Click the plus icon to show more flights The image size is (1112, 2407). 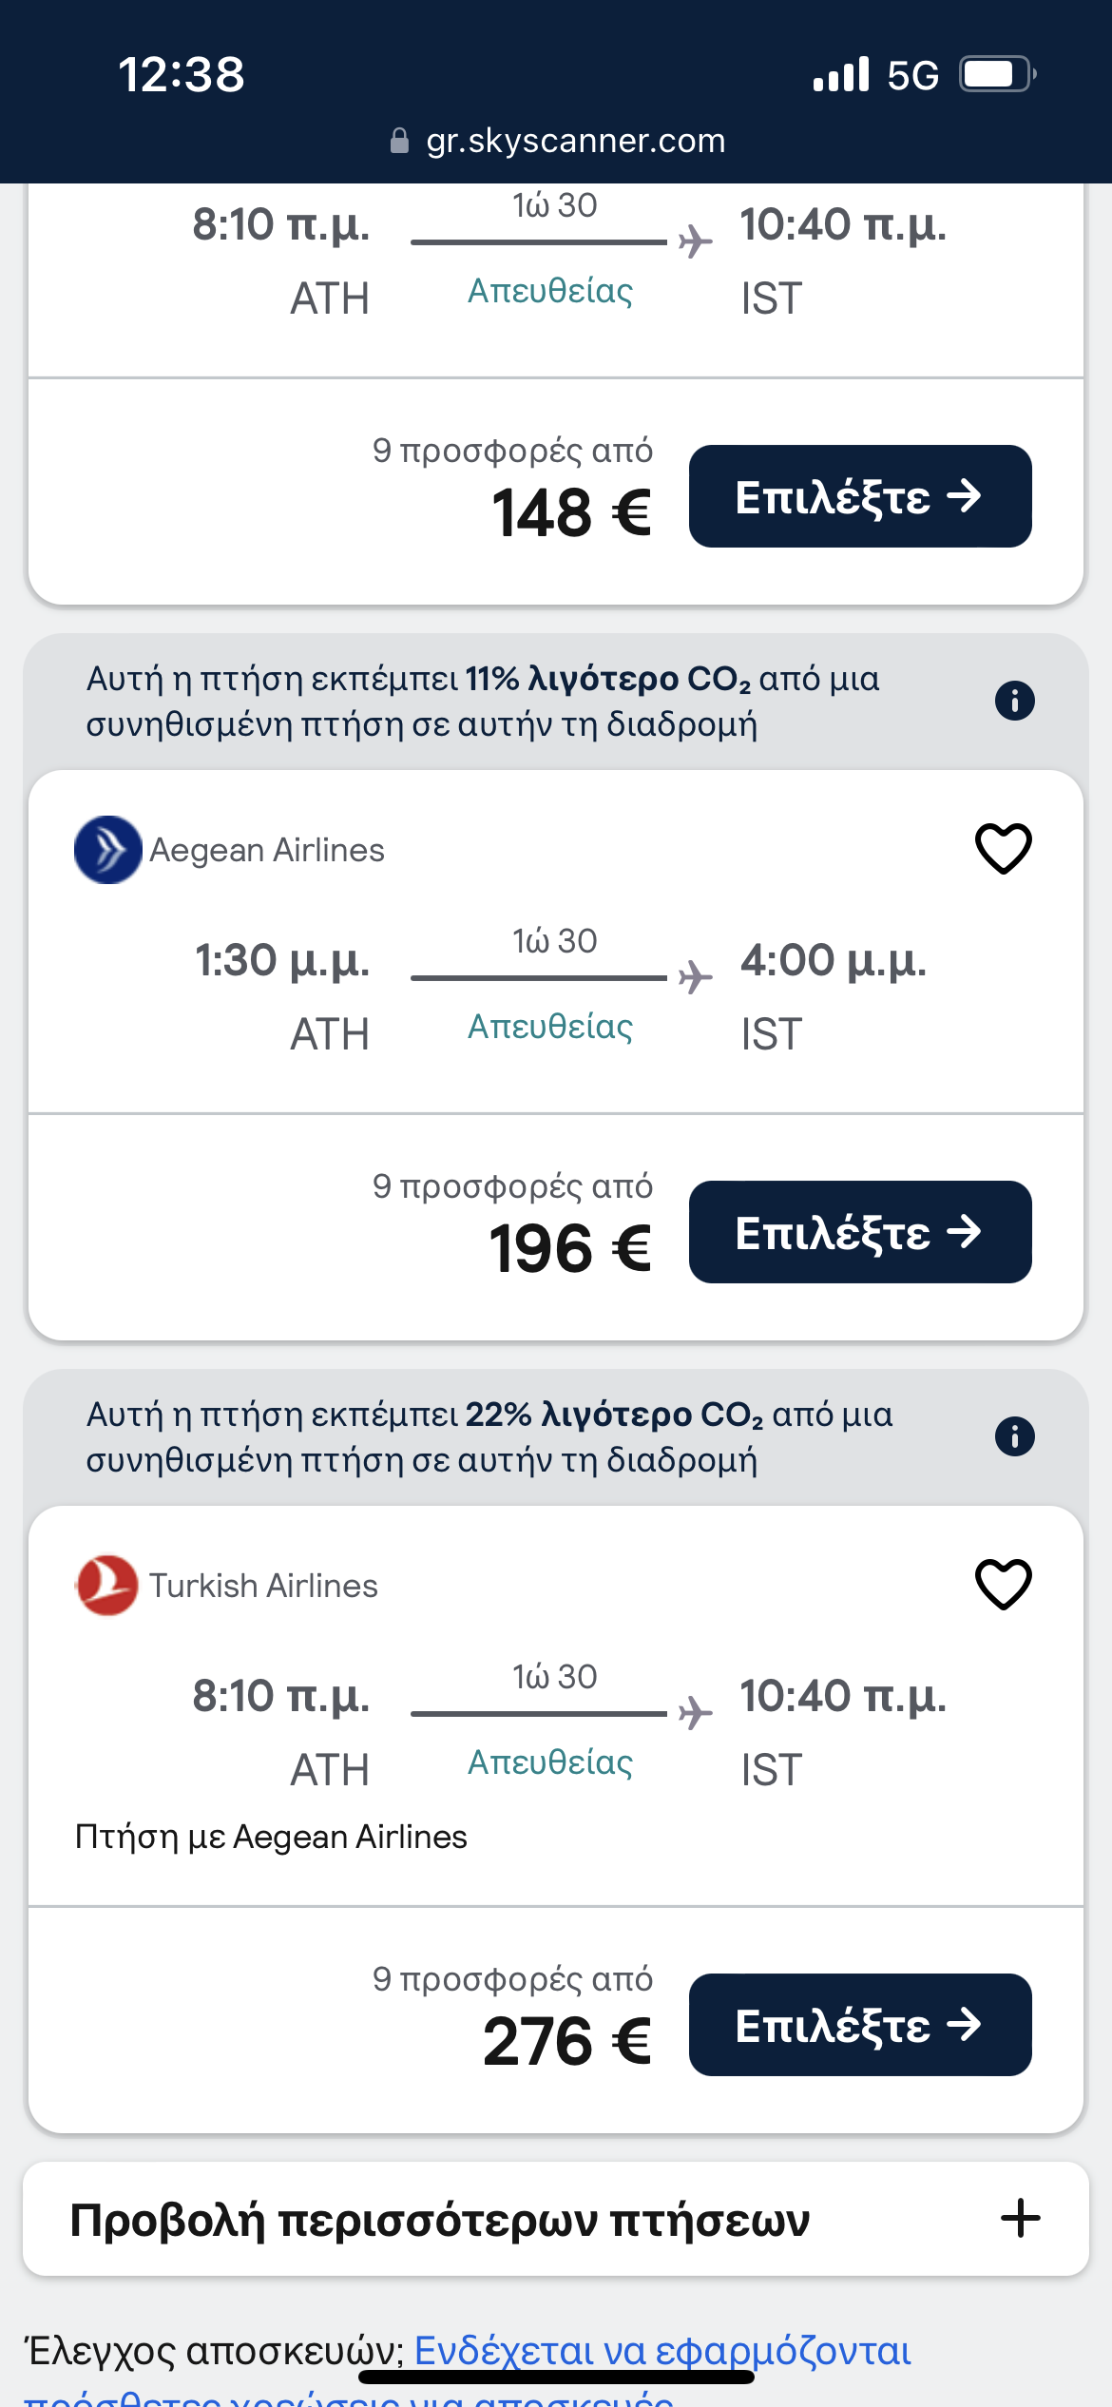pos(1020,2219)
